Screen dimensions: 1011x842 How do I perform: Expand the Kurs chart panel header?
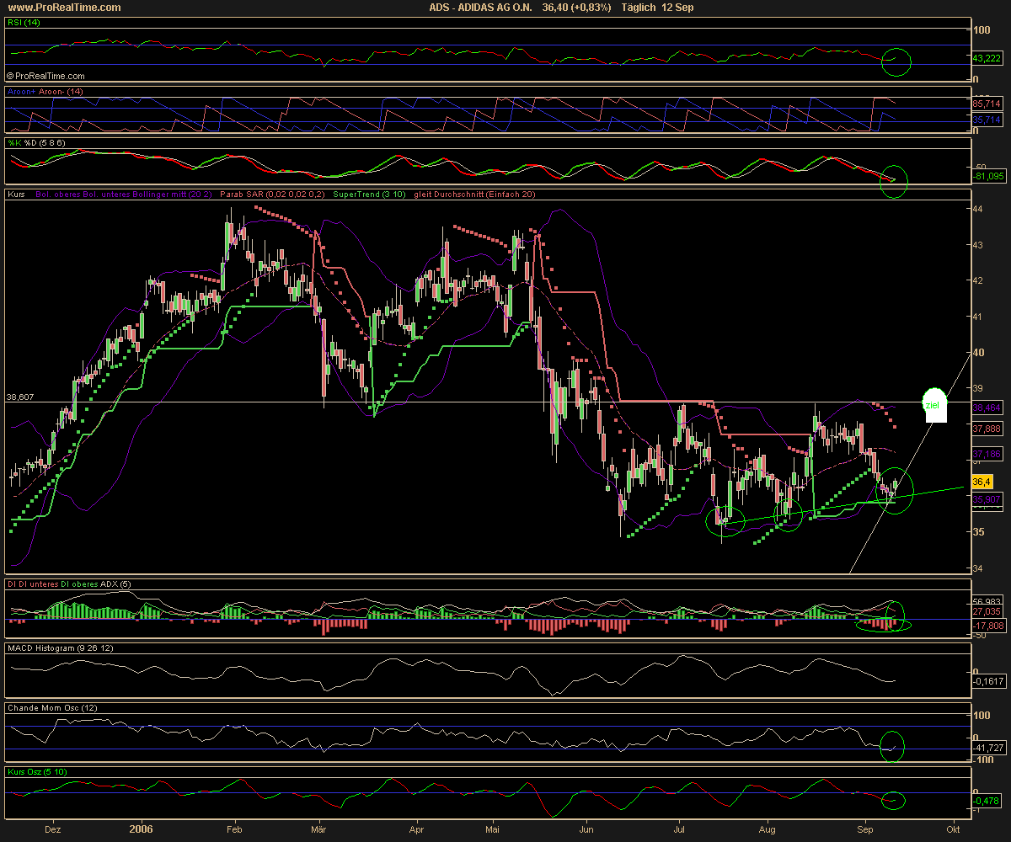click(x=15, y=194)
